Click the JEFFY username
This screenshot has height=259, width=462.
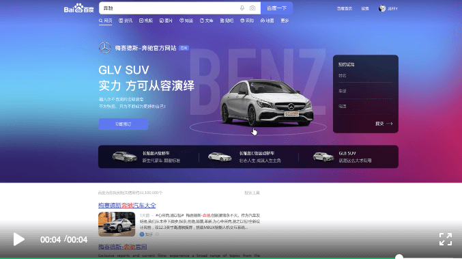[392, 9]
